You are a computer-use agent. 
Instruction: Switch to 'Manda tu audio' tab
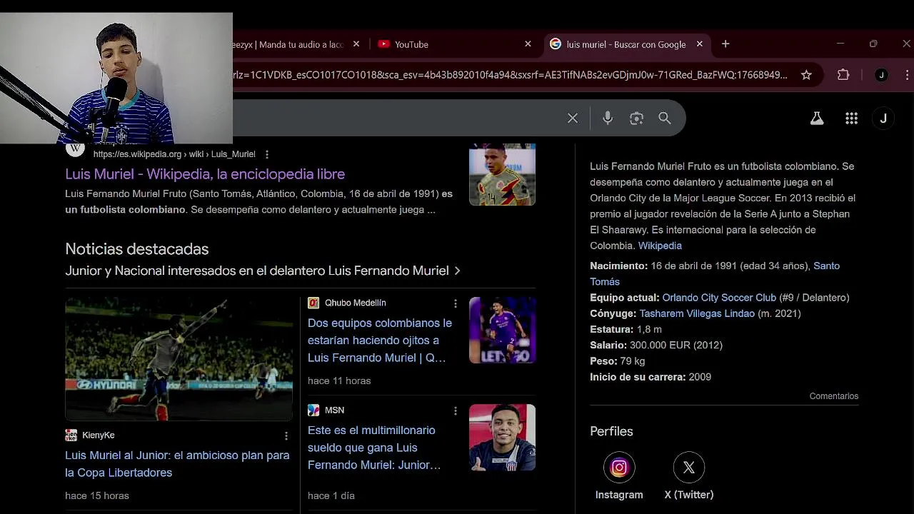click(296, 44)
